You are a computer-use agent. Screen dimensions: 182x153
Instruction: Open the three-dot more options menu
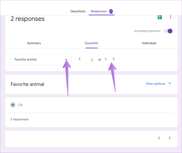point(171,17)
